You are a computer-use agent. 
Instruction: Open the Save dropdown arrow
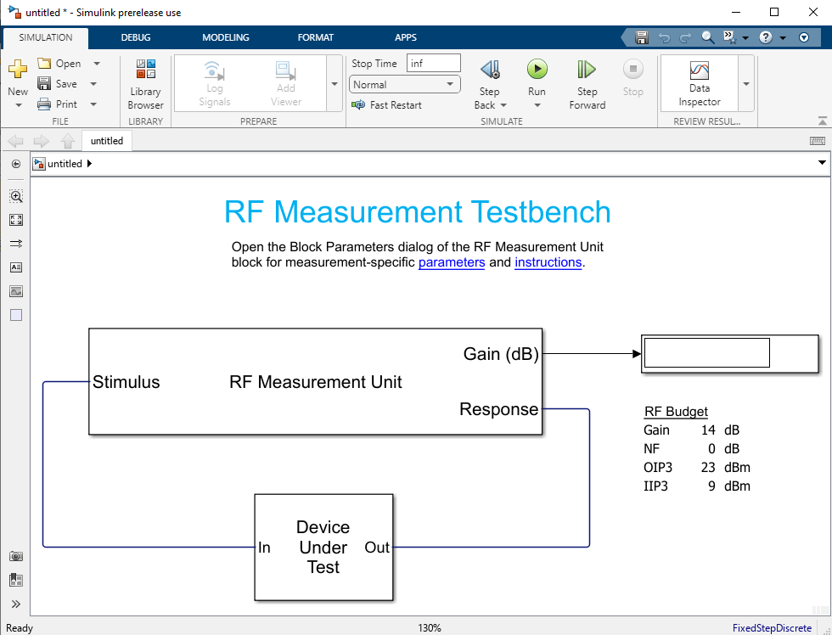click(93, 84)
